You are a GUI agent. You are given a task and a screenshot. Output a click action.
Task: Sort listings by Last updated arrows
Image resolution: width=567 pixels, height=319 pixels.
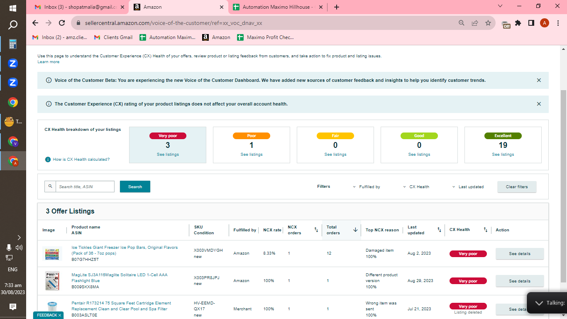tap(439, 230)
